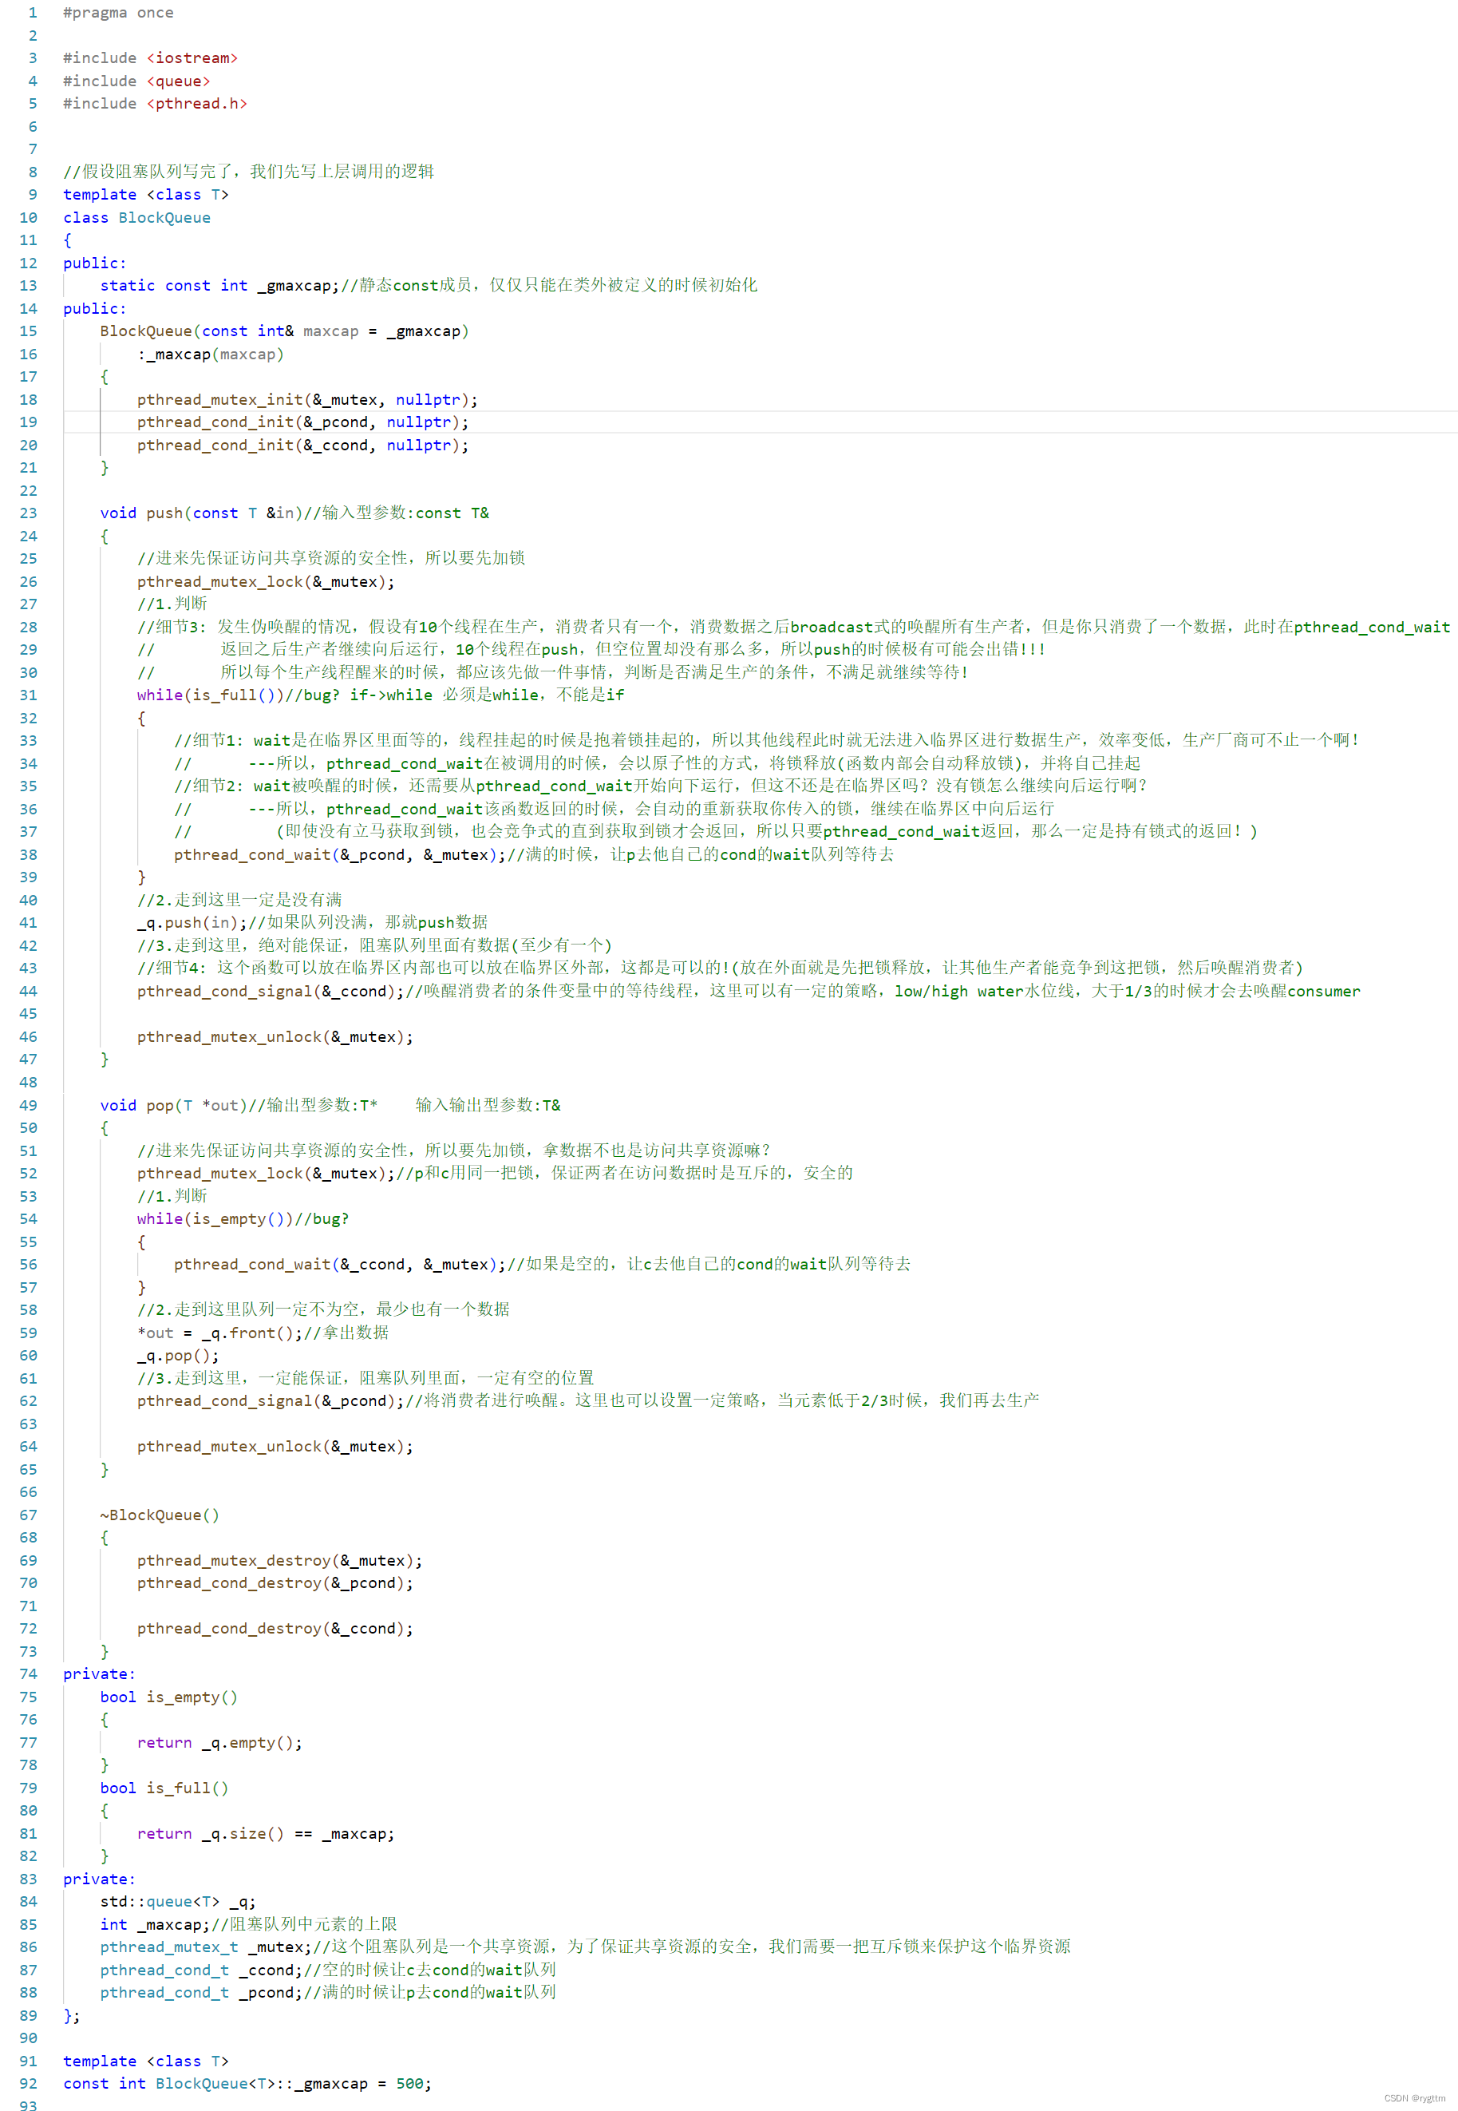Click 'const int BlockQueue<T>::_gmaxcap = 500;' line
Viewport: 1458px width, 2111px height.
(x=247, y=2085)
